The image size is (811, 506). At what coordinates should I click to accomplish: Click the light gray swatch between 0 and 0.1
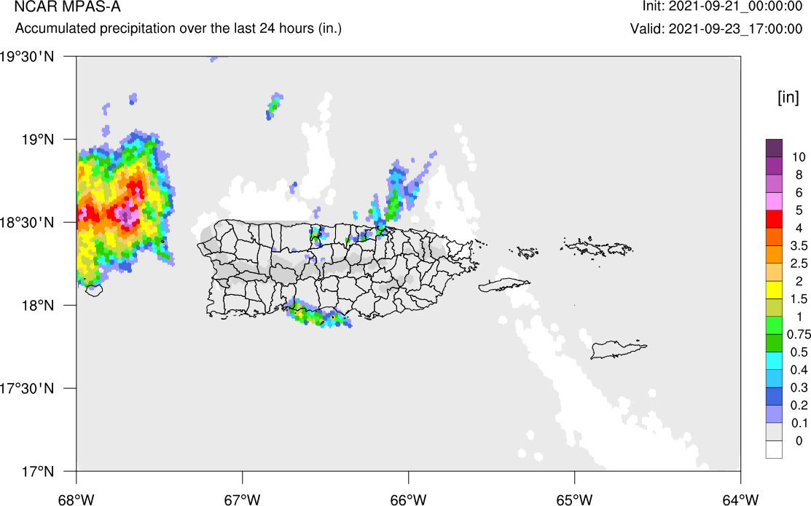click(774, 432)
